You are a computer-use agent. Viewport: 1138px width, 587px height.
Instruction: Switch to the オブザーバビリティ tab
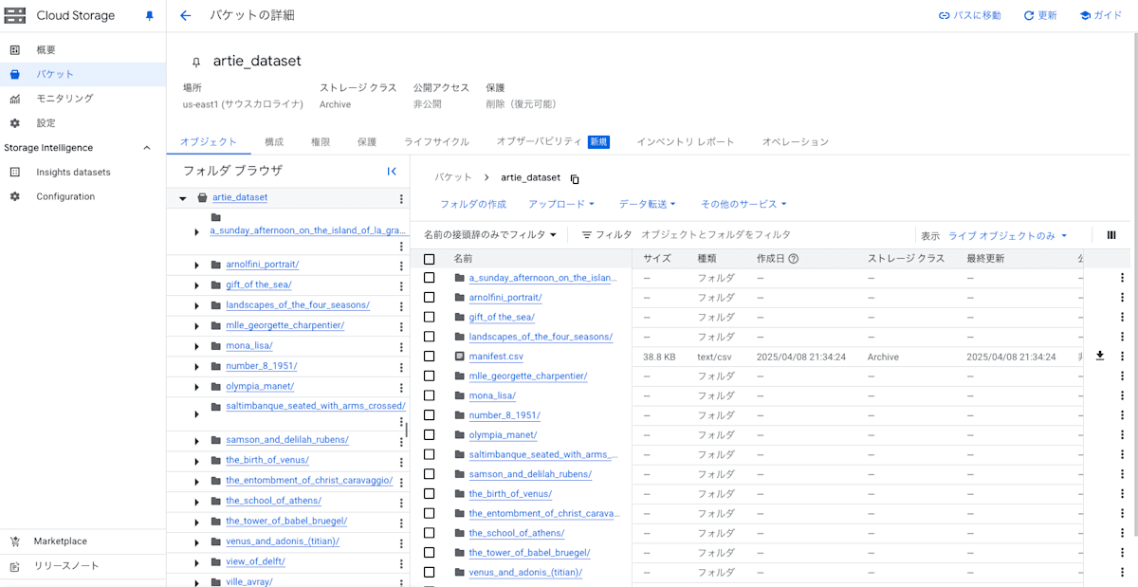(x=553, y=142)
